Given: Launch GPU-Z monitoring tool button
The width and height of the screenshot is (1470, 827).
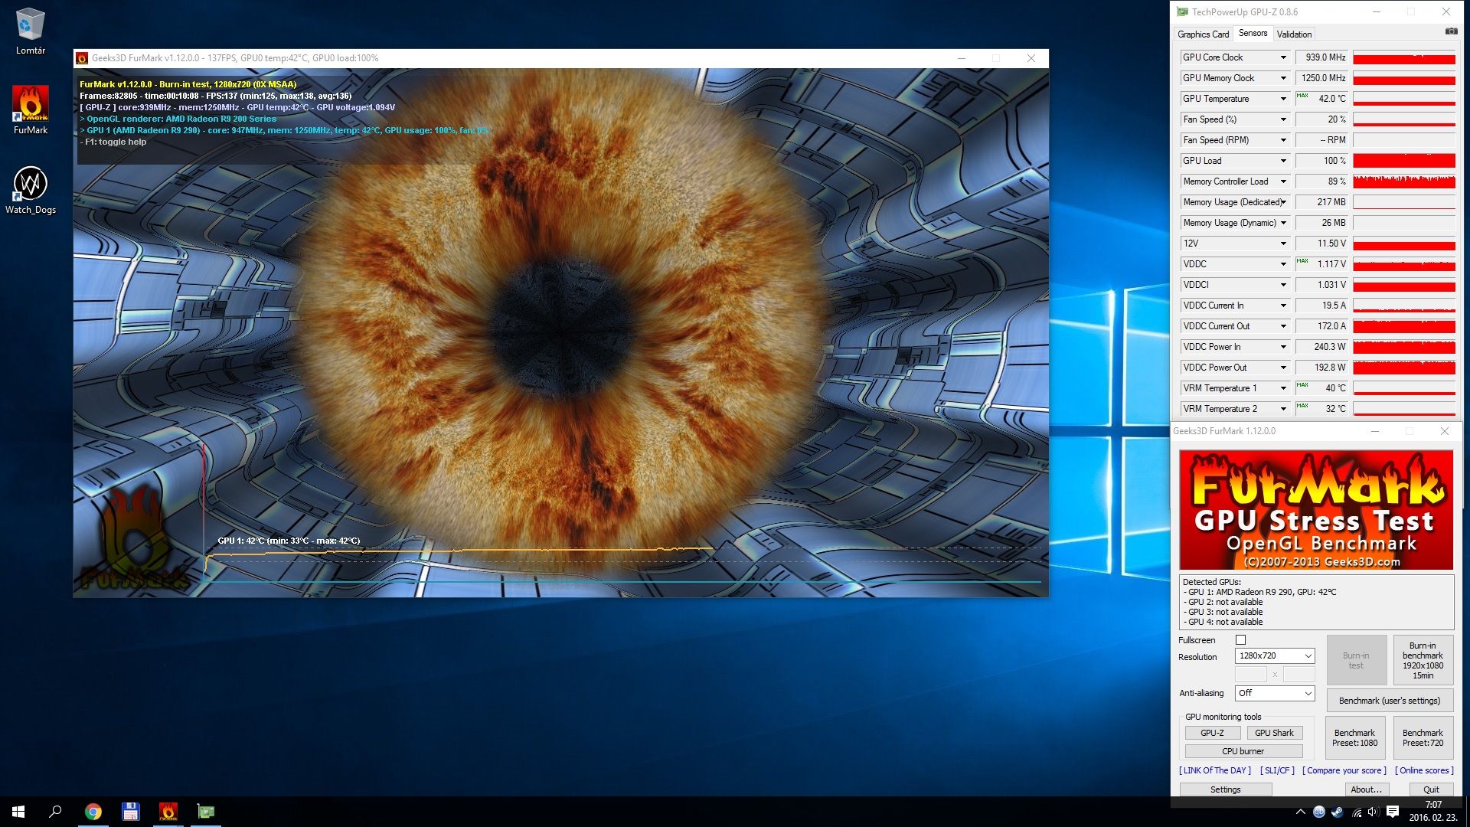Looking at the screenshot, I should (x=1211, y=733).
